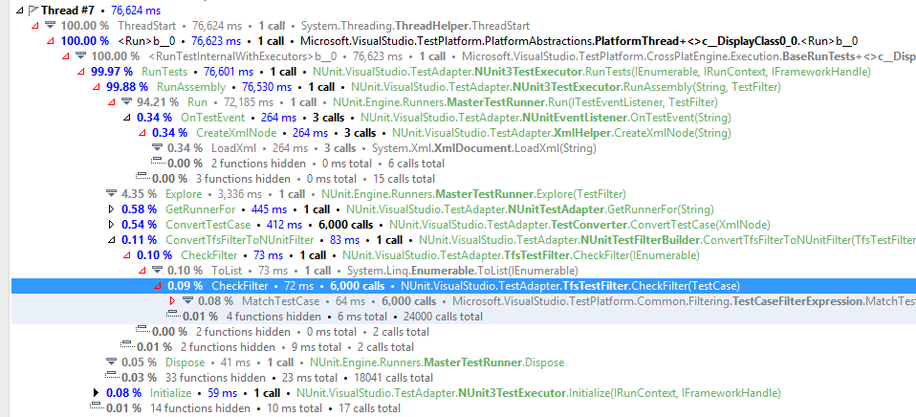Select the 'Thread #7 • 76,624 ms' row text

point(101,10)
